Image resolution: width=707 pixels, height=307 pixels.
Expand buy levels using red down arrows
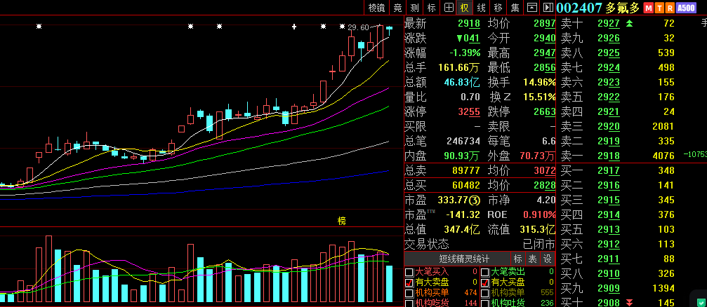click(629, 303)
